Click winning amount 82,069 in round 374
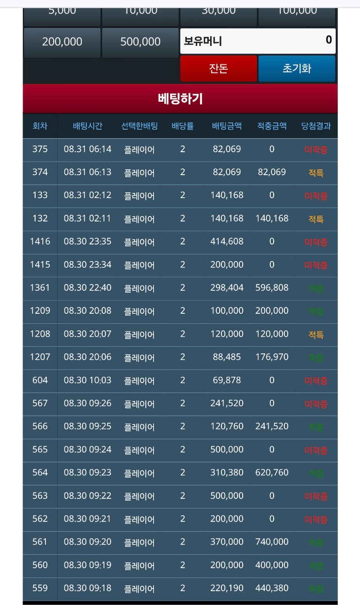360x605 pixels. [x=272, y=172]
